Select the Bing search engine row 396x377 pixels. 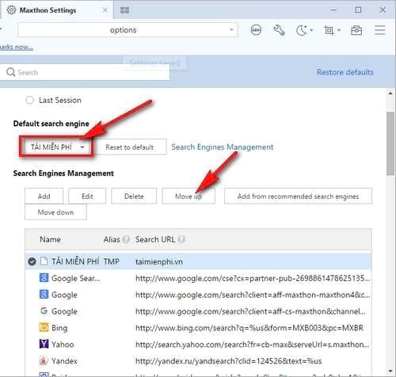198,328
